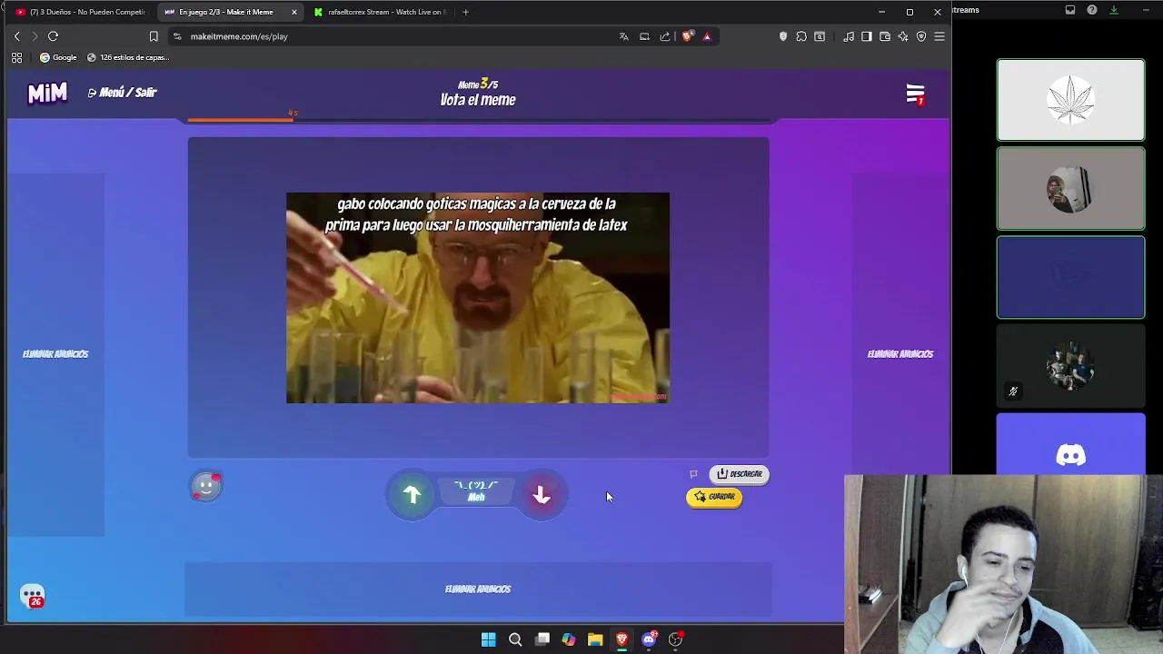Click left Eliminar Anuncios link
Image resolution: width=1163 pixels, height=654 pixels.
coord(55,354)
